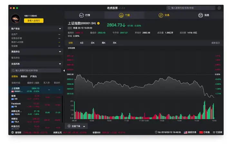This screenshot has width=232, height=147.
Task: Click the 卖出价 column header
Action: point(57,83)
